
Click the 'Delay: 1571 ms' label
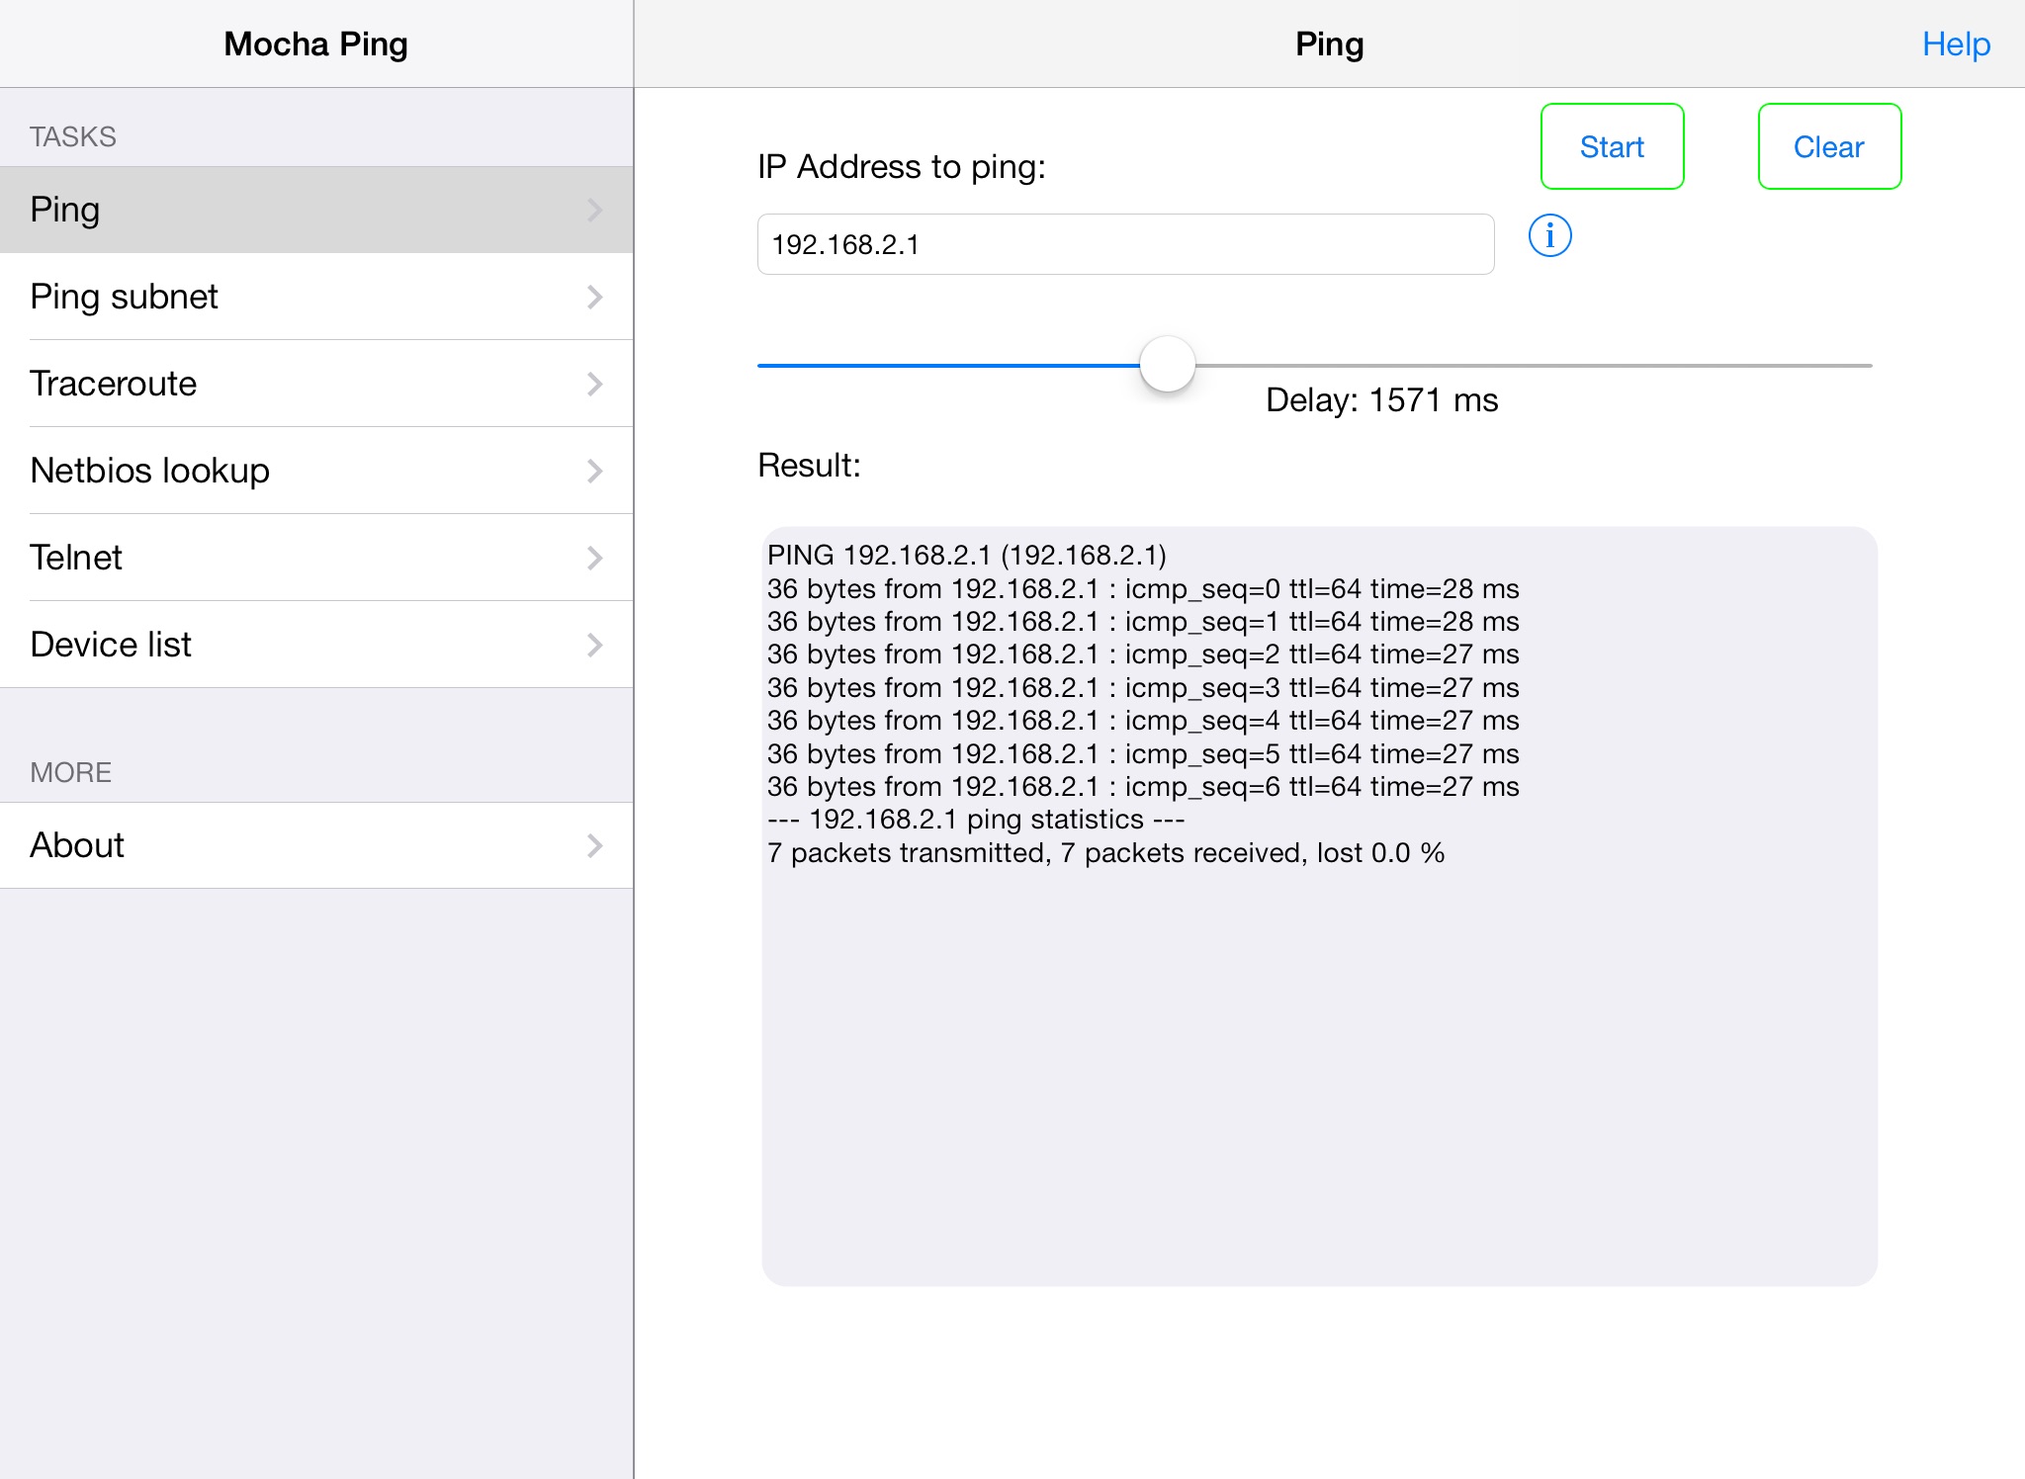coord(1381,400)
